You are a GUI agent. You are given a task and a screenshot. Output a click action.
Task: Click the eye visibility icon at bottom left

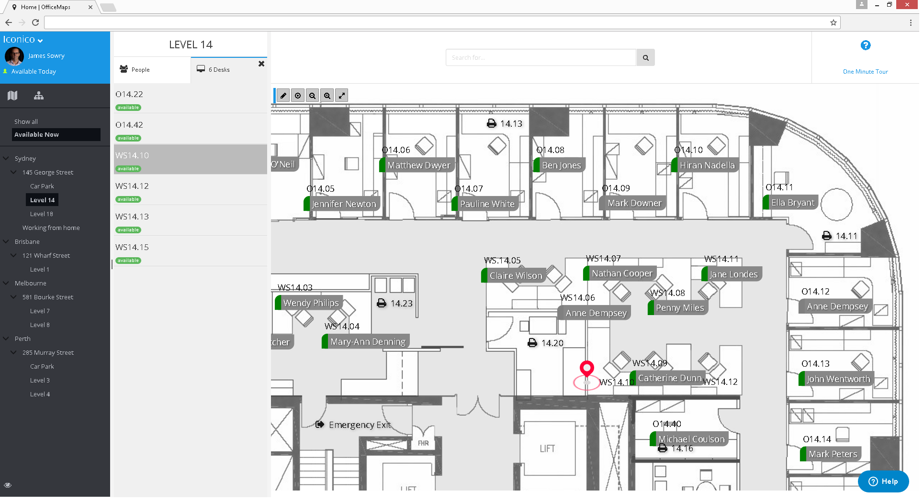(x=7, y=484)
